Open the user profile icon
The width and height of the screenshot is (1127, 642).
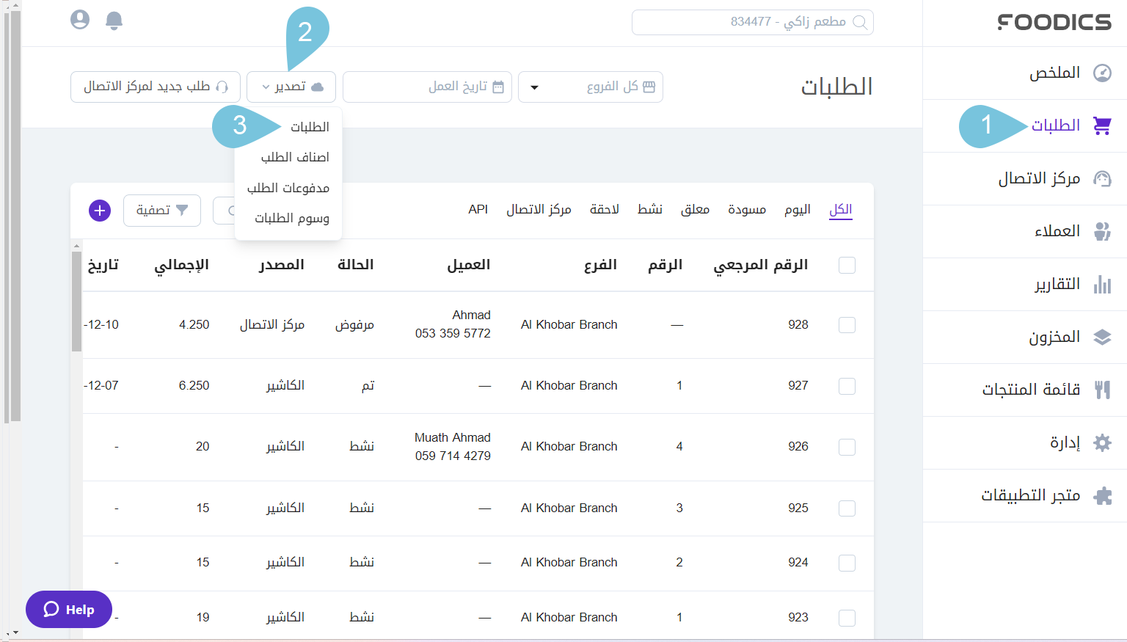click(x=80, y=20)
